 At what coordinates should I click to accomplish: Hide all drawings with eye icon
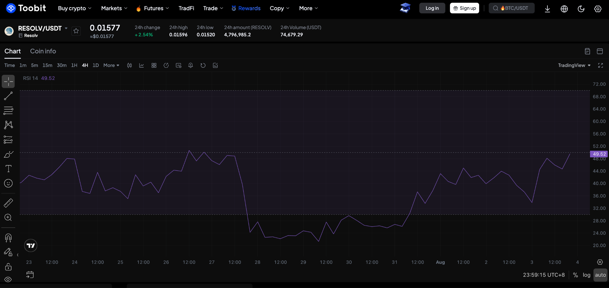pyautogui.click(x=8, y=279)
